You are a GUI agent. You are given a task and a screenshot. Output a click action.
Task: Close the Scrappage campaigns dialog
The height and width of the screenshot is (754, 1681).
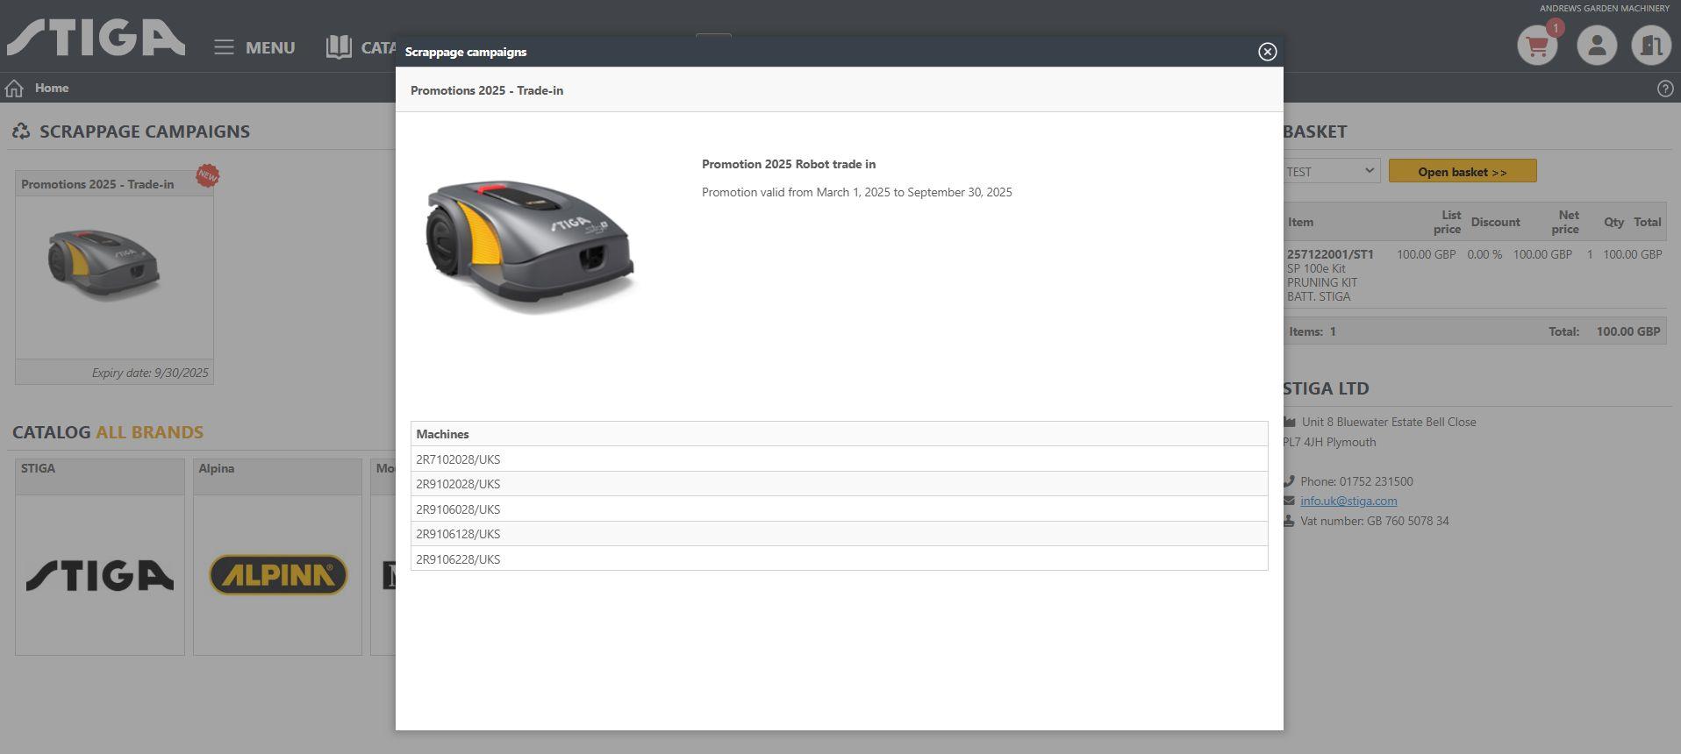click(1267, 52)
